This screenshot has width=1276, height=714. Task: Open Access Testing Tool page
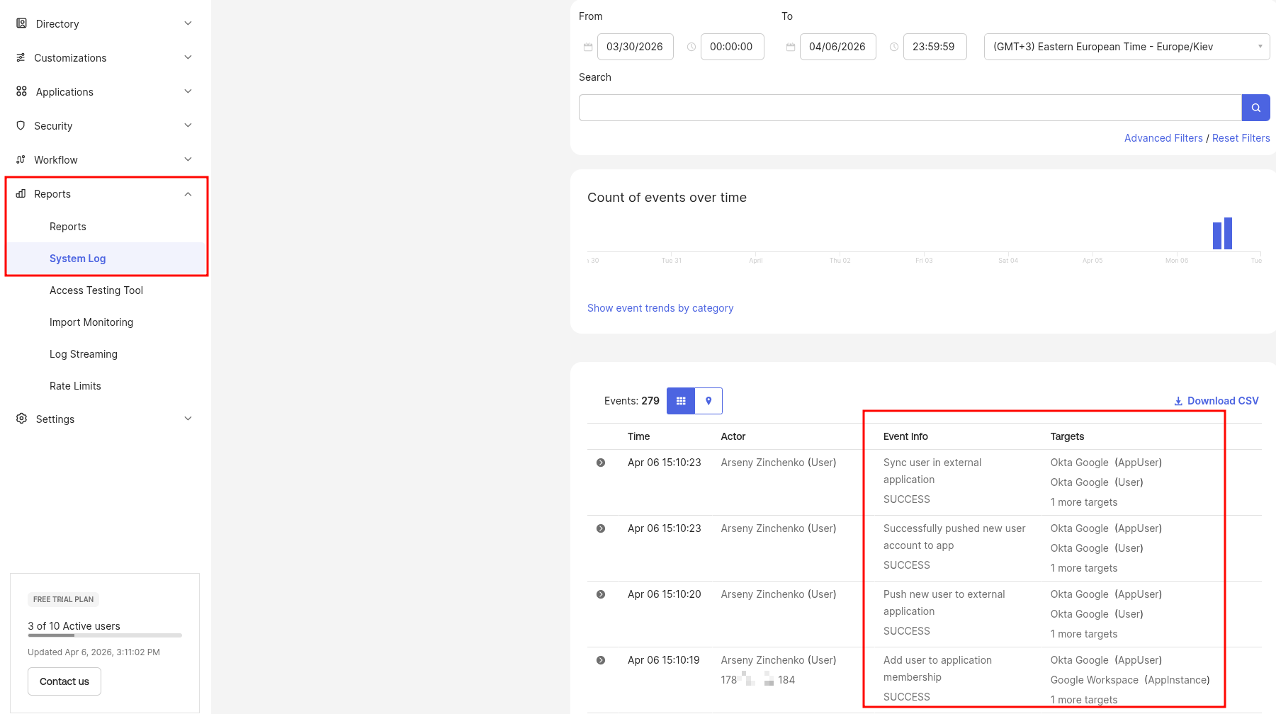point(96,290)
